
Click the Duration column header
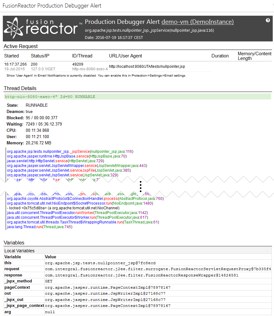pyautogui.click(x=220, y=56)
